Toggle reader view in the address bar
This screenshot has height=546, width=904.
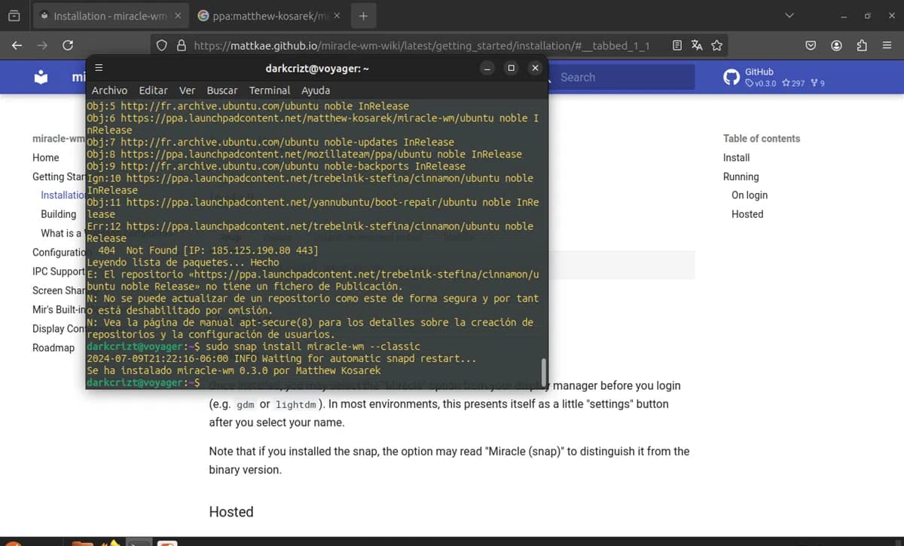coord(678,45)
